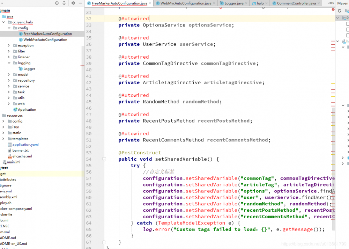Click TemplateModelException in catch clause
The height and width of the screenshot is (249, 349).
(192, 223)
